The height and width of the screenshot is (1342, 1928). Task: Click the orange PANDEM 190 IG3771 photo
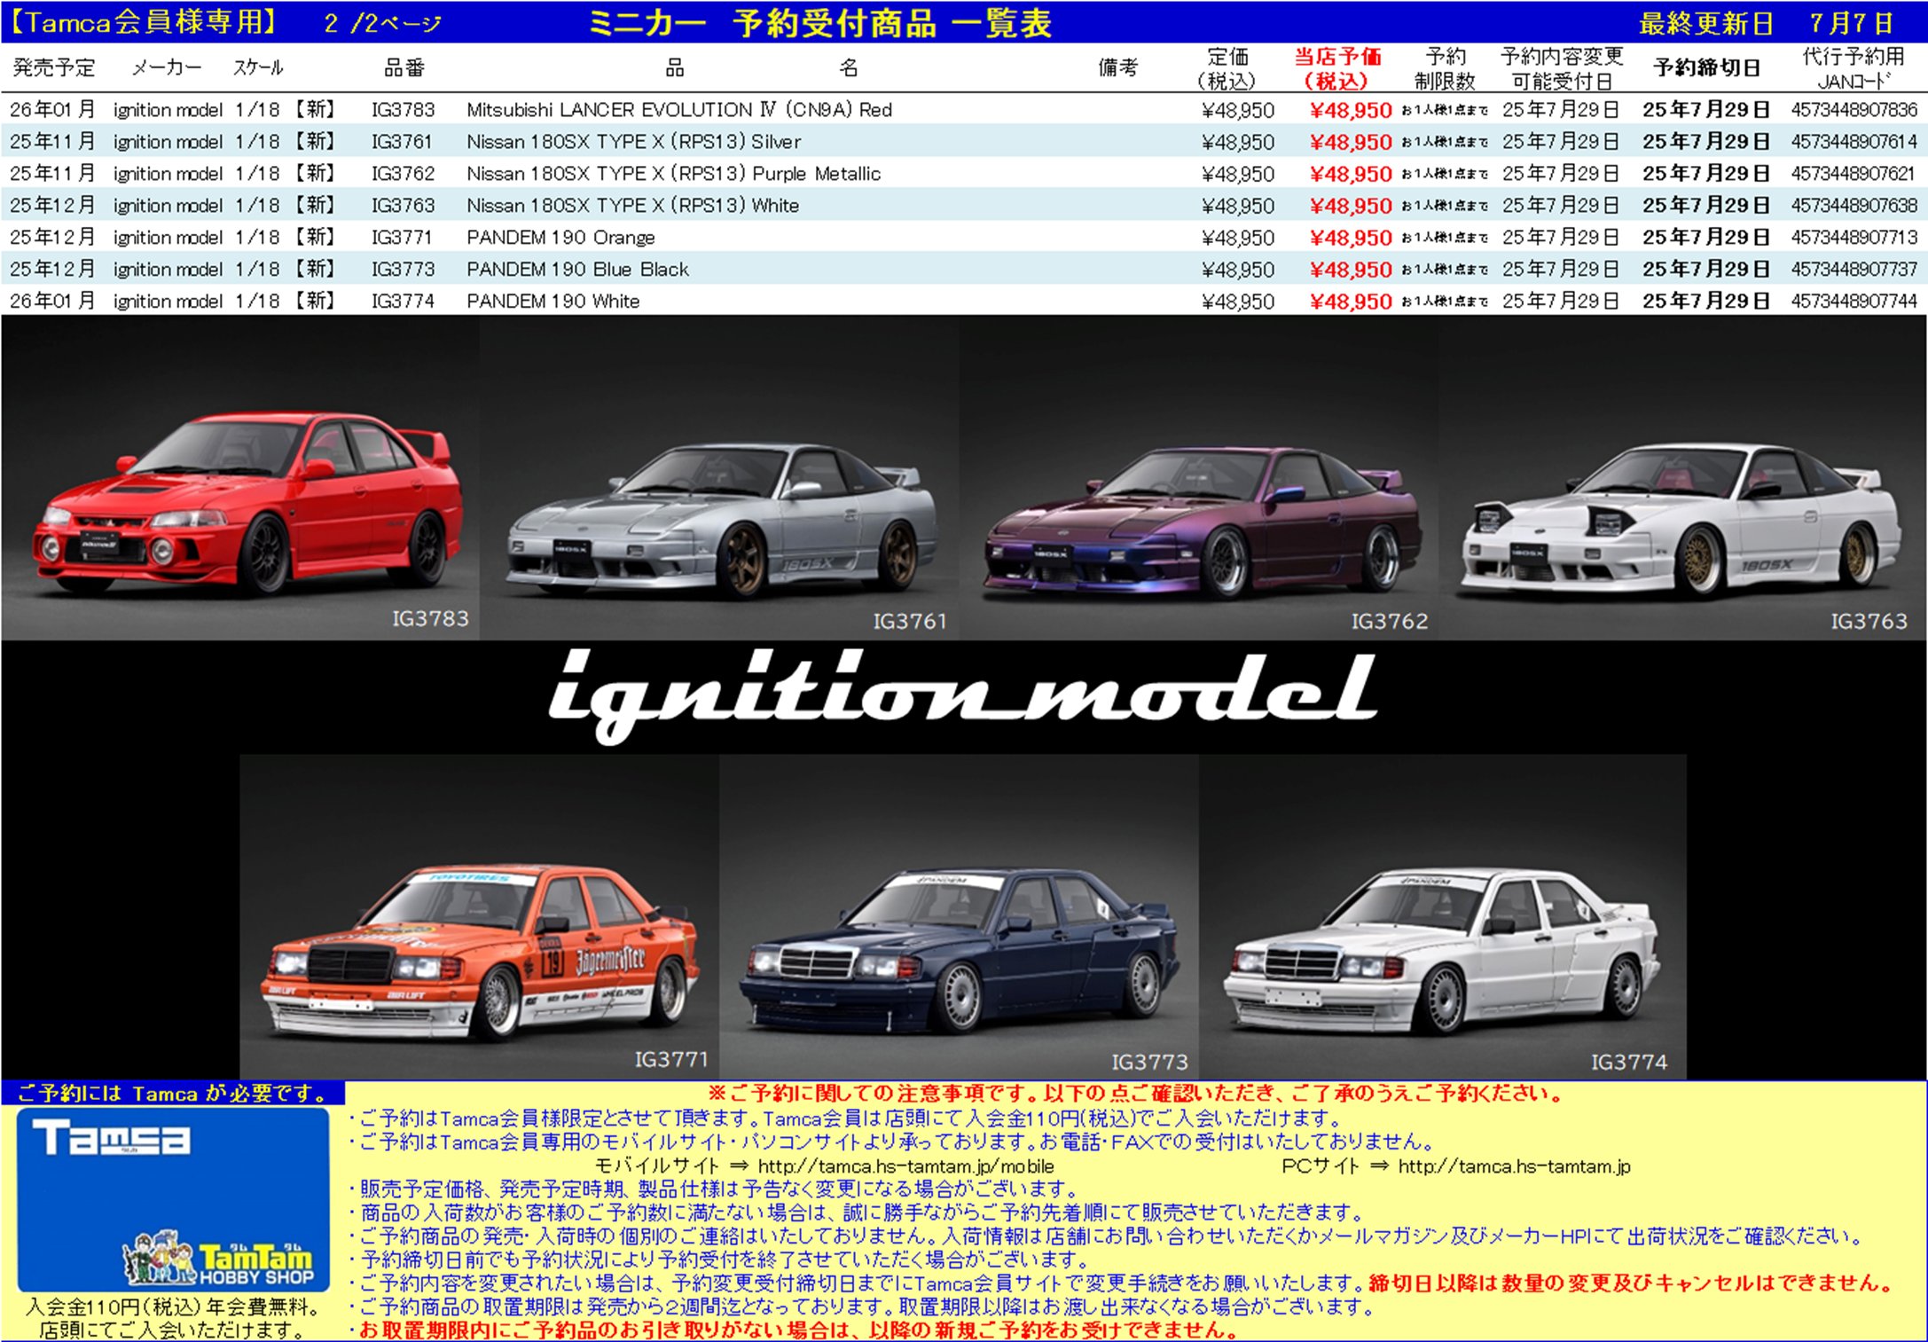[480, 916]
